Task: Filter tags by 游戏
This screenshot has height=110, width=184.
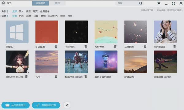Action: pyautogui.click(x=63, y=16)
